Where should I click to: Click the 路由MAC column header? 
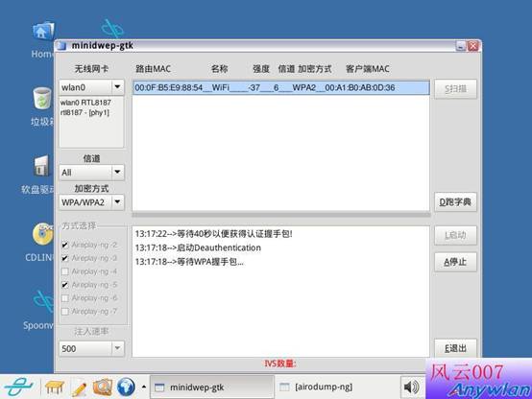point(153,69)
